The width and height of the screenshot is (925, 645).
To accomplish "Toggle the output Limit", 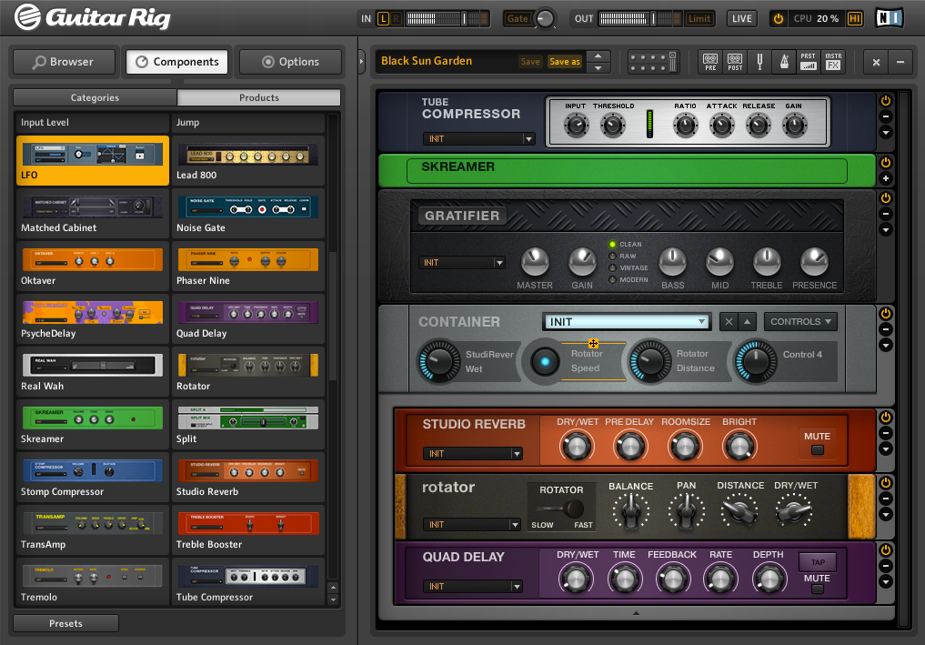I will pos(699,19).
